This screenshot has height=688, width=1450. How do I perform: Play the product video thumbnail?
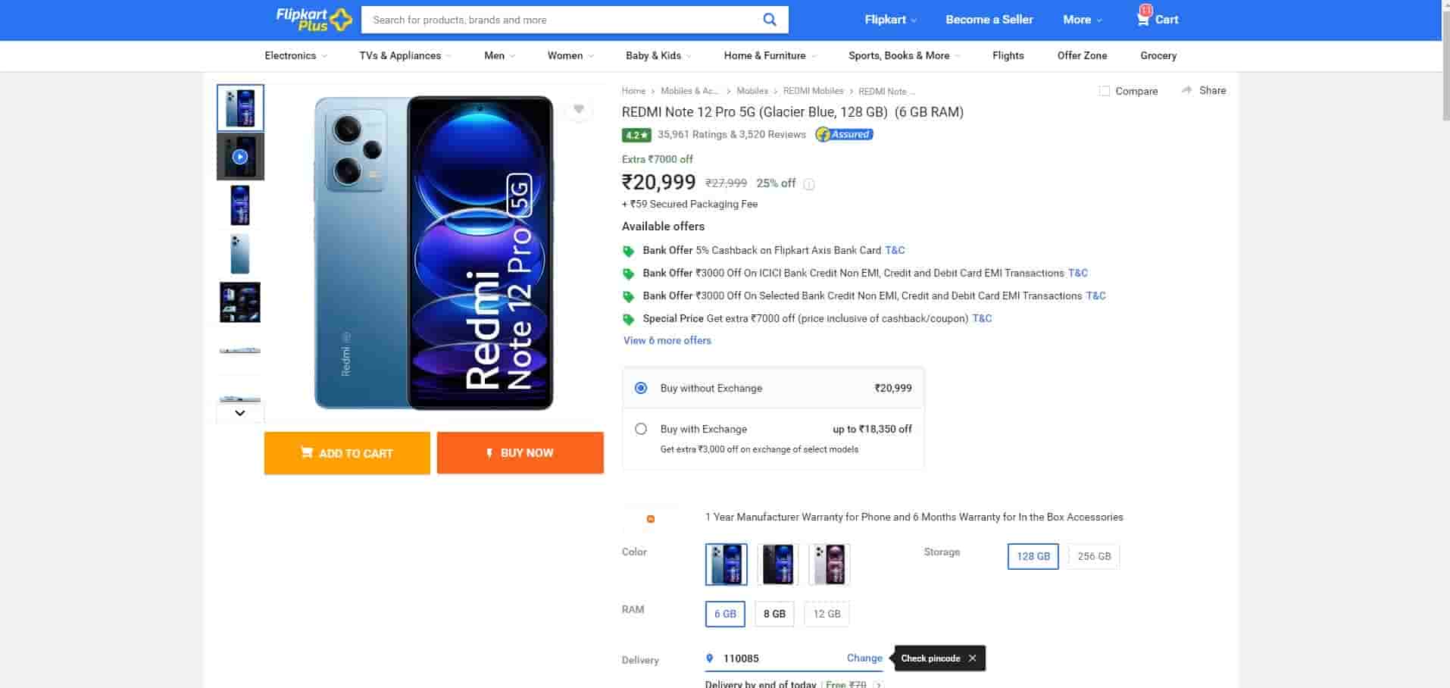(240, 157)
